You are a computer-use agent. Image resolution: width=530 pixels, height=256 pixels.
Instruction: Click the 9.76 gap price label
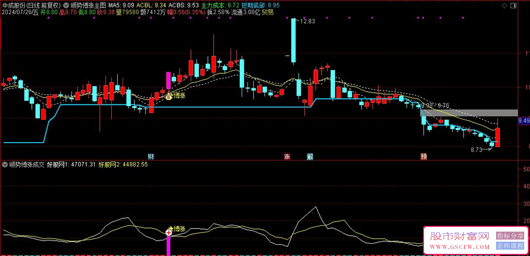[x=443, y=106]
